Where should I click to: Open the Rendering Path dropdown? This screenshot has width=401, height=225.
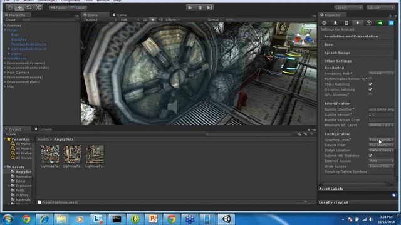pos(381,73)
